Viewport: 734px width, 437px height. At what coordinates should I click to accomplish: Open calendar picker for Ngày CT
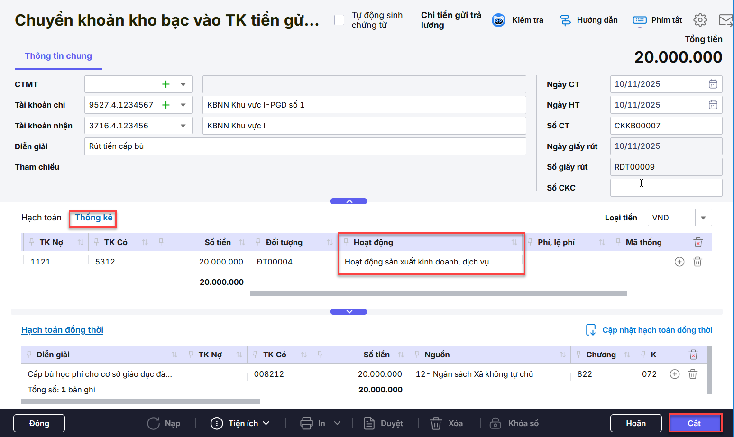pyautogui.click(x=713, y=84)
